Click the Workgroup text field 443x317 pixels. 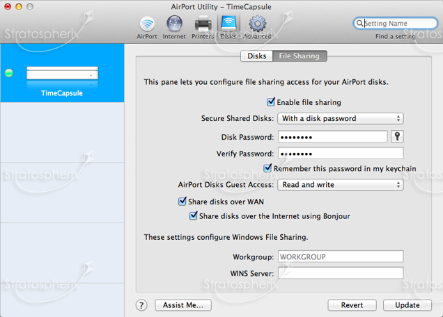(341, 257)
